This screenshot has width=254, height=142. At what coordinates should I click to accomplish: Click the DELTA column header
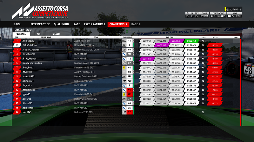click(215, 37)
